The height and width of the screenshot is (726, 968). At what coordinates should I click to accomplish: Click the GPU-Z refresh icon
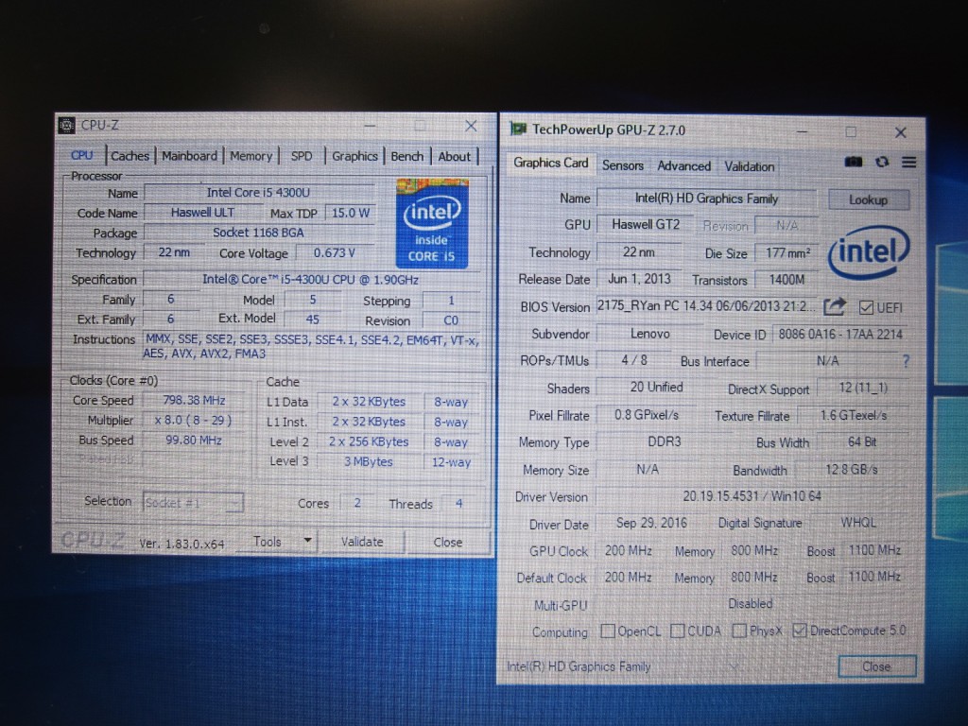pyautogui.click(x=882, y=162)
